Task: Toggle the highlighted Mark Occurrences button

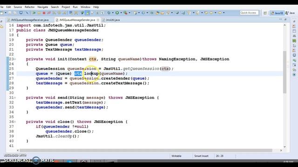Action: 88,13
